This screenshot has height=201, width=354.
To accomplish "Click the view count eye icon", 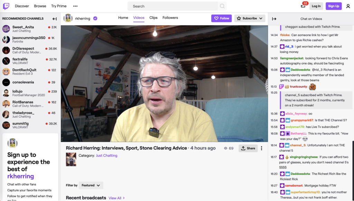I will point(225,148).
